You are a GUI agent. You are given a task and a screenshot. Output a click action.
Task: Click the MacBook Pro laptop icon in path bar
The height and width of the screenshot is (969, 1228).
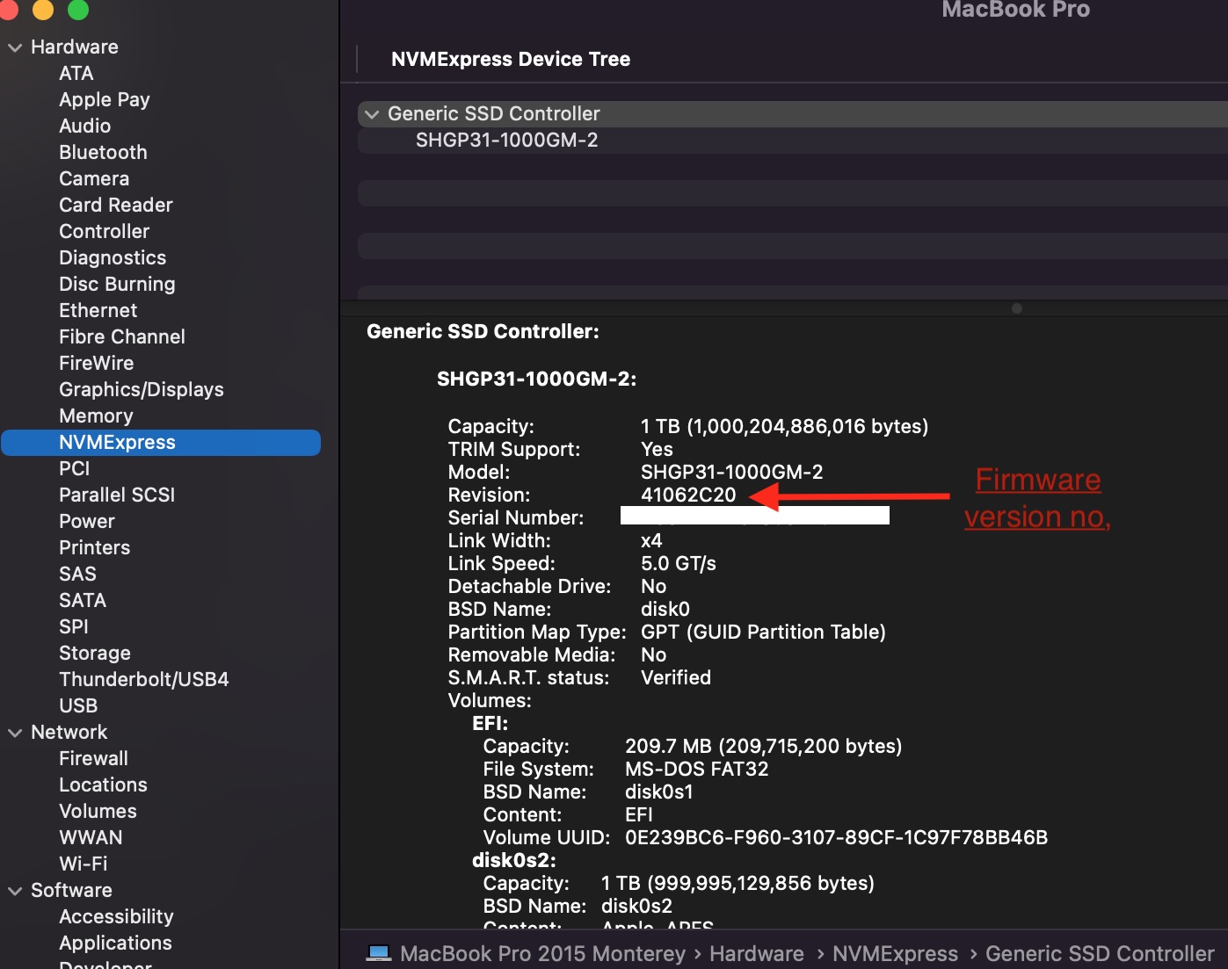pyautogui.click(x=379, y=953)
